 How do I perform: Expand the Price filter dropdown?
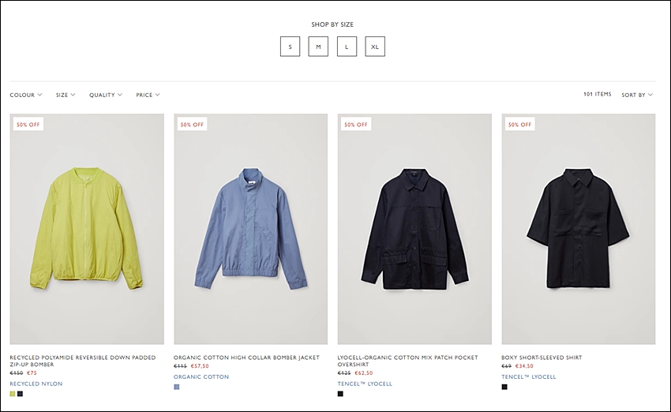148,95
